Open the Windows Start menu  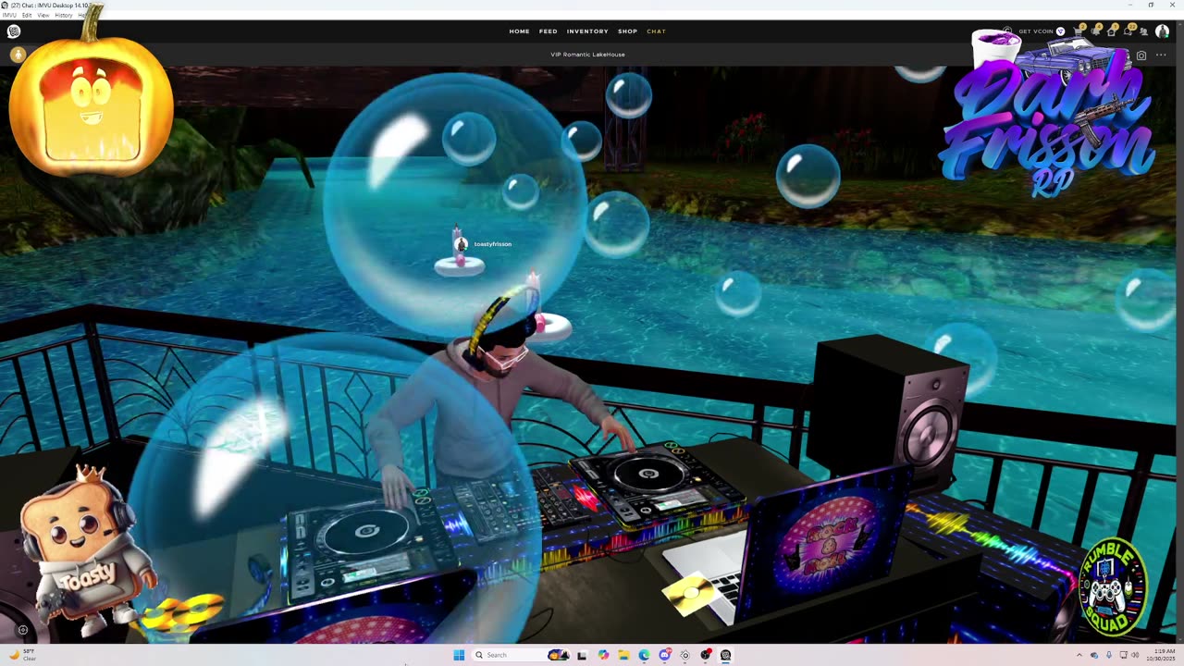tap(459, 655)
